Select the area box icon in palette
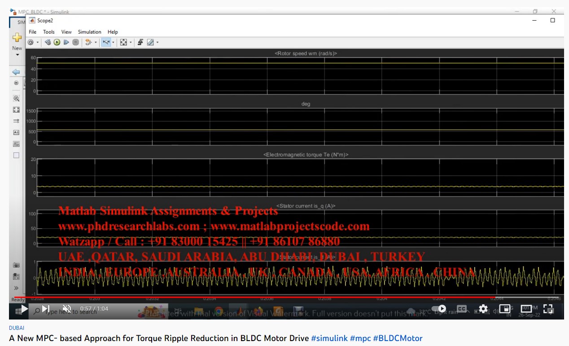Image resolution: width=569 pixels, height=346 pixels. [x=16, y=155]
